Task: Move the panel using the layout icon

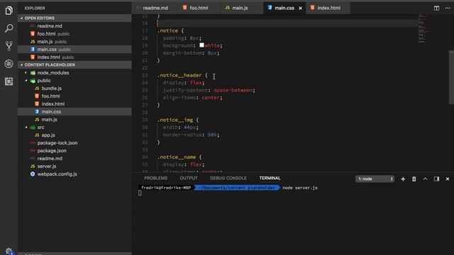Action: click(x=436, y=179)
